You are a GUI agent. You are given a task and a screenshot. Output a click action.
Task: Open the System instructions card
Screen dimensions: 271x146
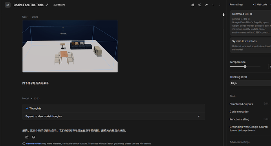(x=250, y=45)
